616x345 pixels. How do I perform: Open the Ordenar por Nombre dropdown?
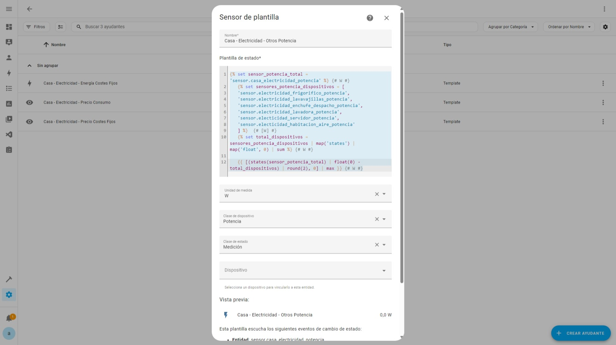pos(568,26)
